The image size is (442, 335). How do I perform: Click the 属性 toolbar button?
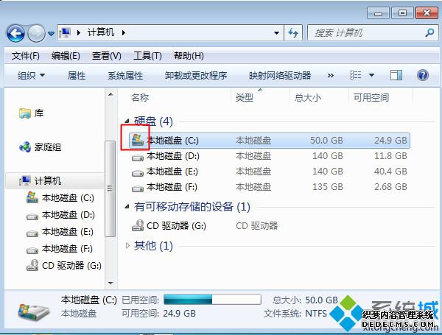tap(77, 75)
